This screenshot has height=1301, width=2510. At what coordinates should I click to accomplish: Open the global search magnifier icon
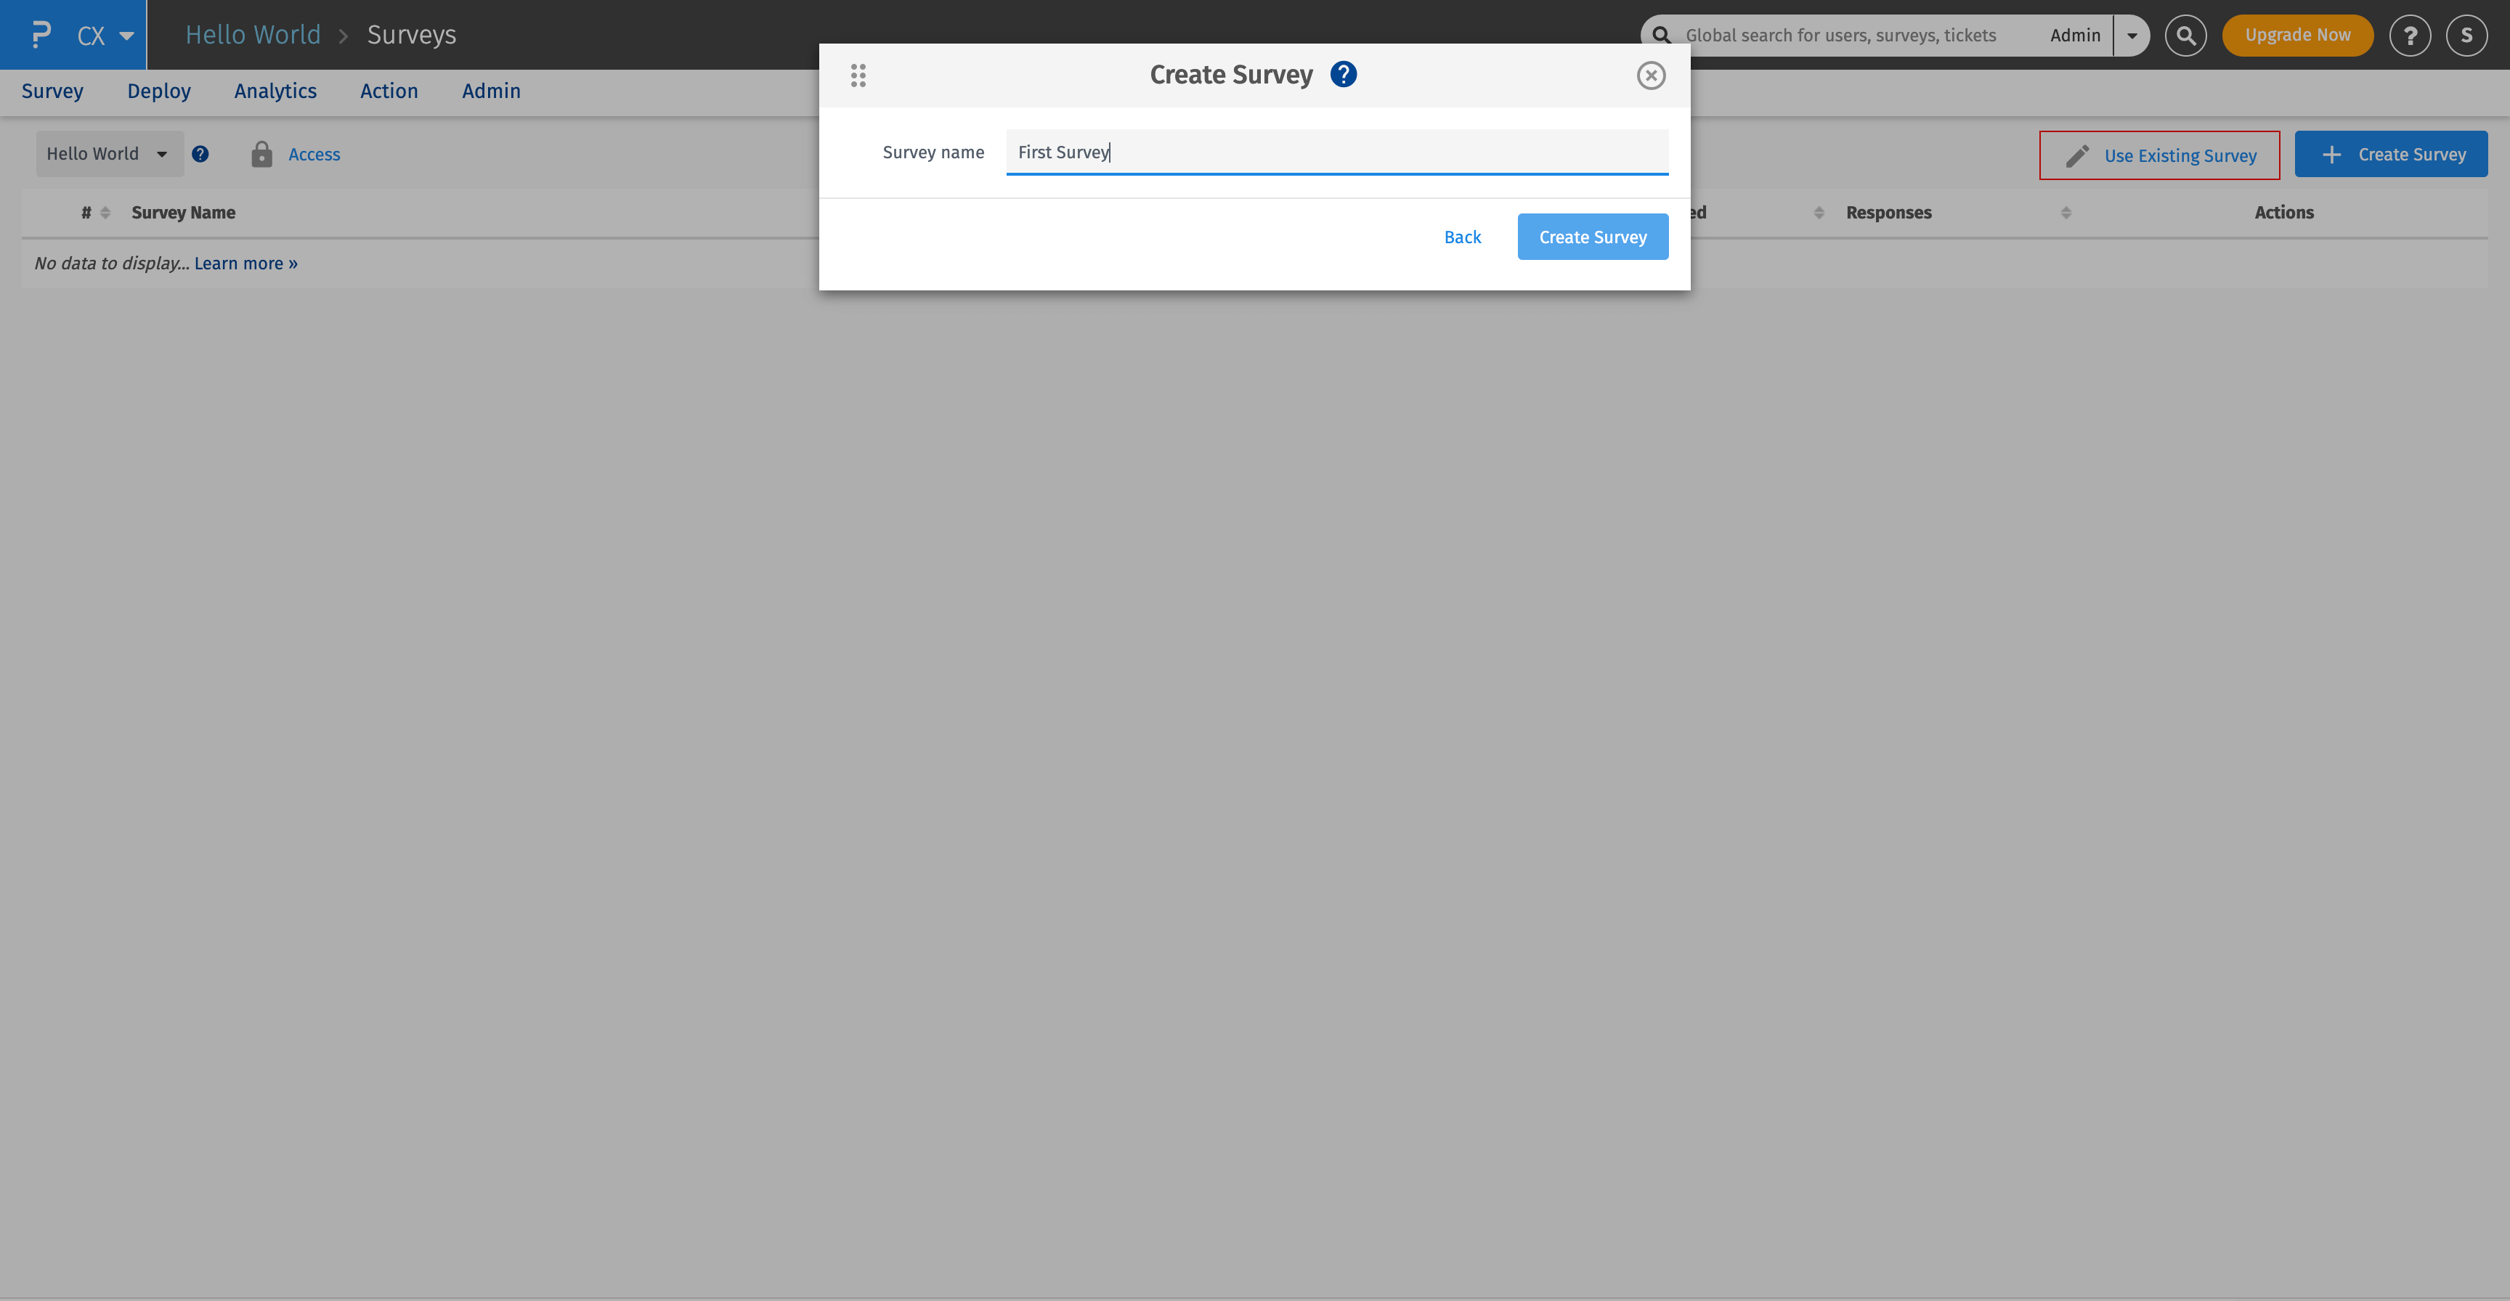click(x=2185, y=35)
